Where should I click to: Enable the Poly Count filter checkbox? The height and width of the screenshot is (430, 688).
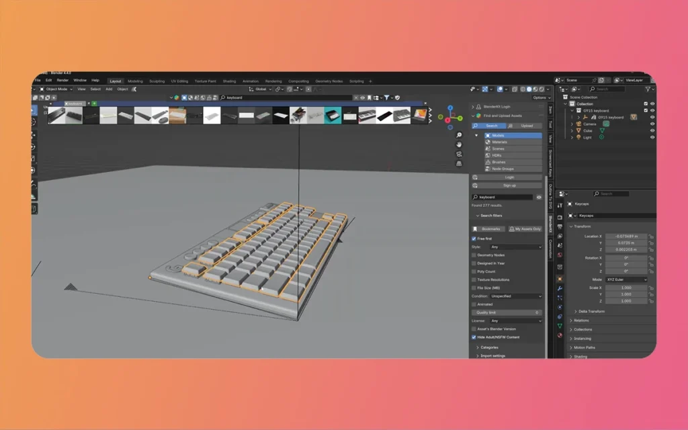tap(474, 271)
